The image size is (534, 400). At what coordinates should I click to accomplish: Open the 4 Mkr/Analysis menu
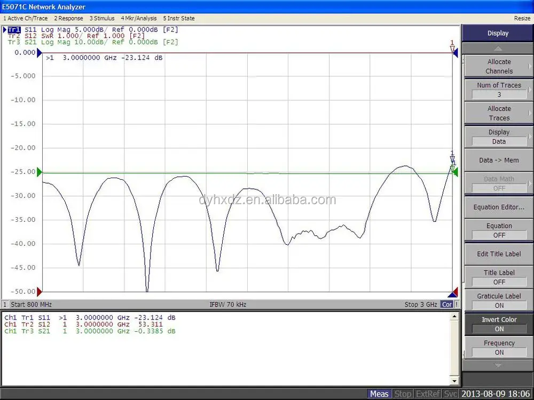pyautogui.click(x=138, y=18)
